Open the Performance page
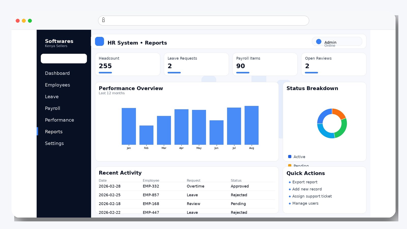The height and width of the screenshot is (229, 407). (x=59, y=120)
